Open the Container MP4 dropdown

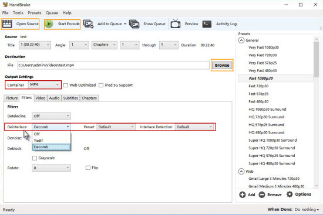click(x=44, y=85)
